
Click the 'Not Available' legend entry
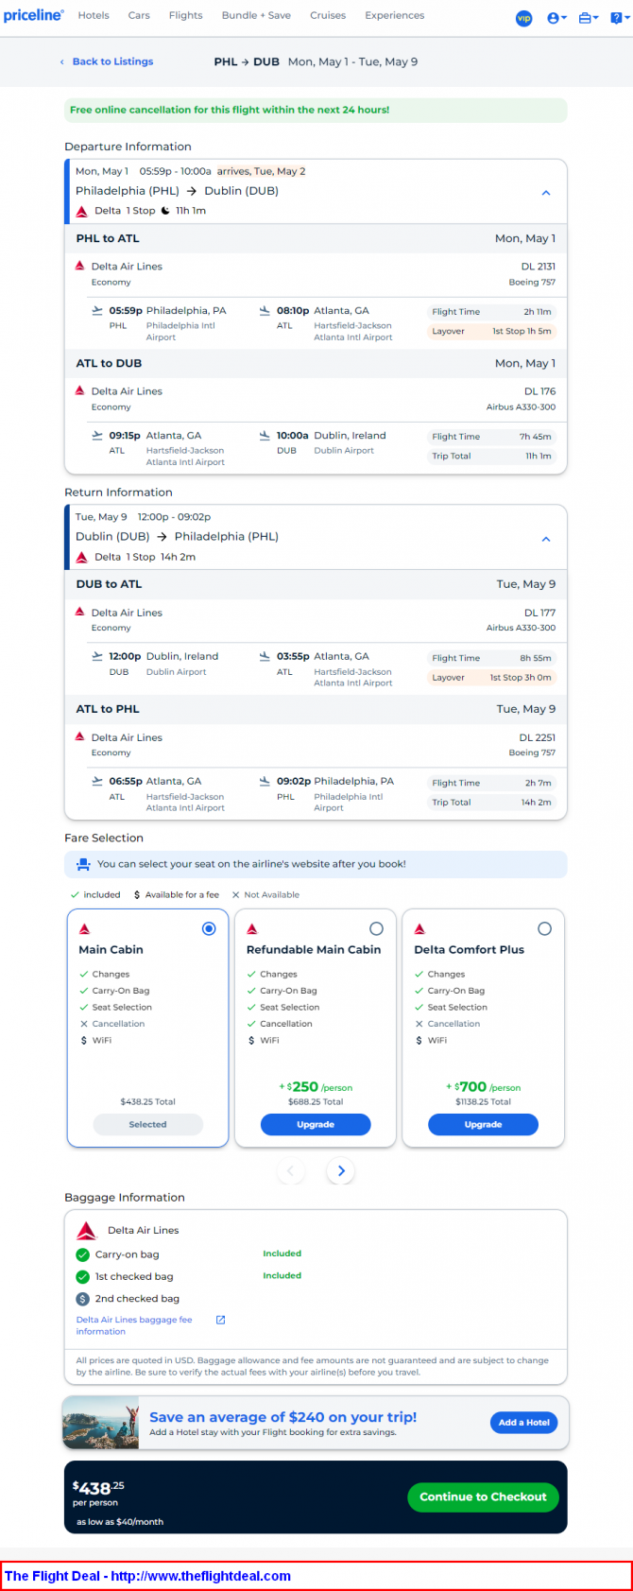point(265,894)
